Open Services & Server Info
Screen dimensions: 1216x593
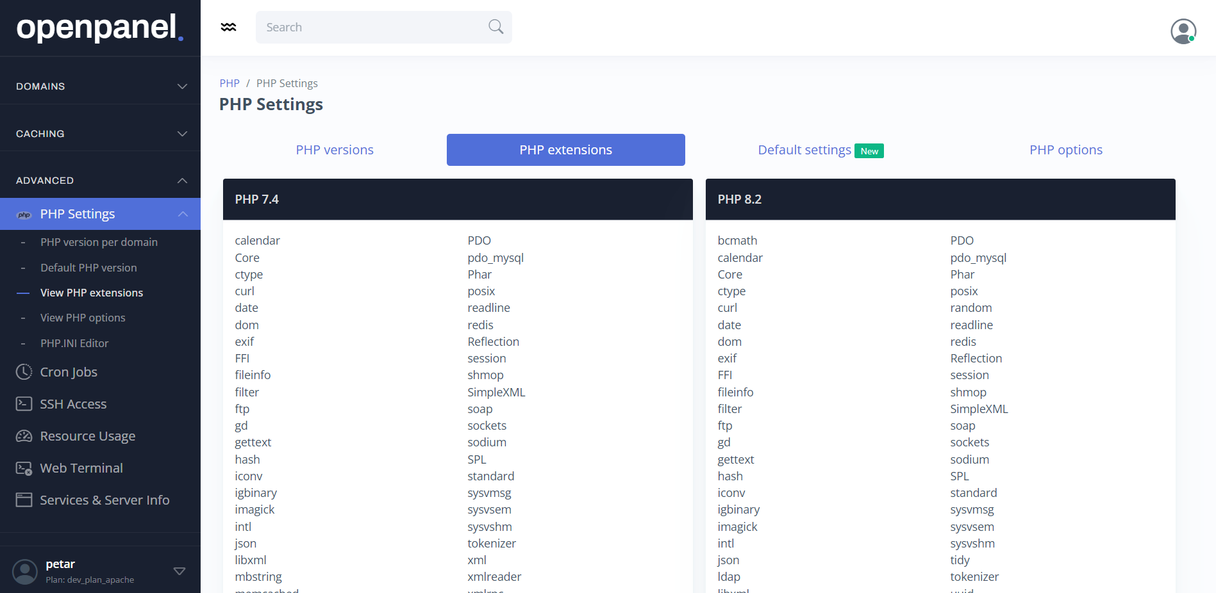point(104,500)
